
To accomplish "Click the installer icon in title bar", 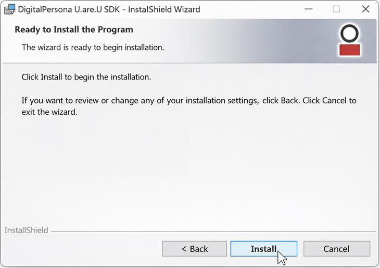I will 9,9.
